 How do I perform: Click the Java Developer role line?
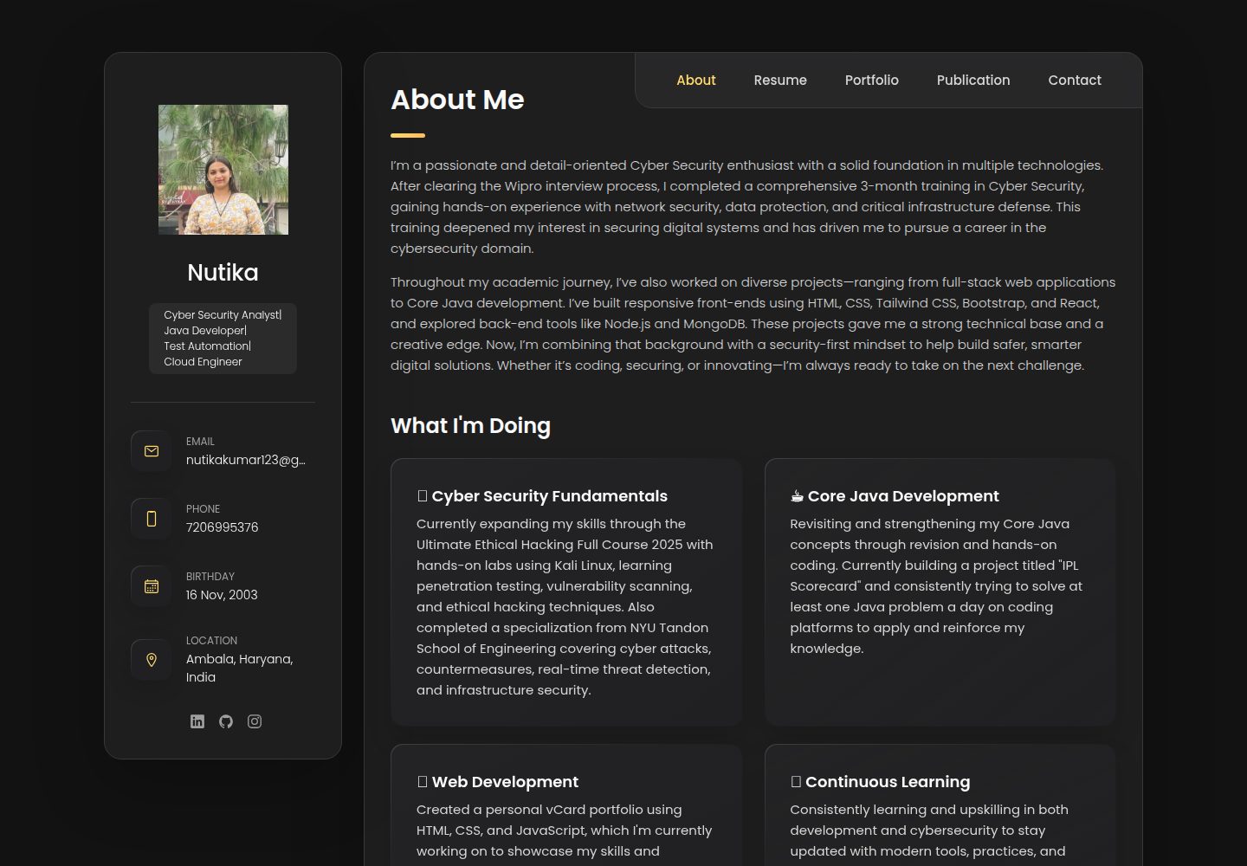click(205, 331)
